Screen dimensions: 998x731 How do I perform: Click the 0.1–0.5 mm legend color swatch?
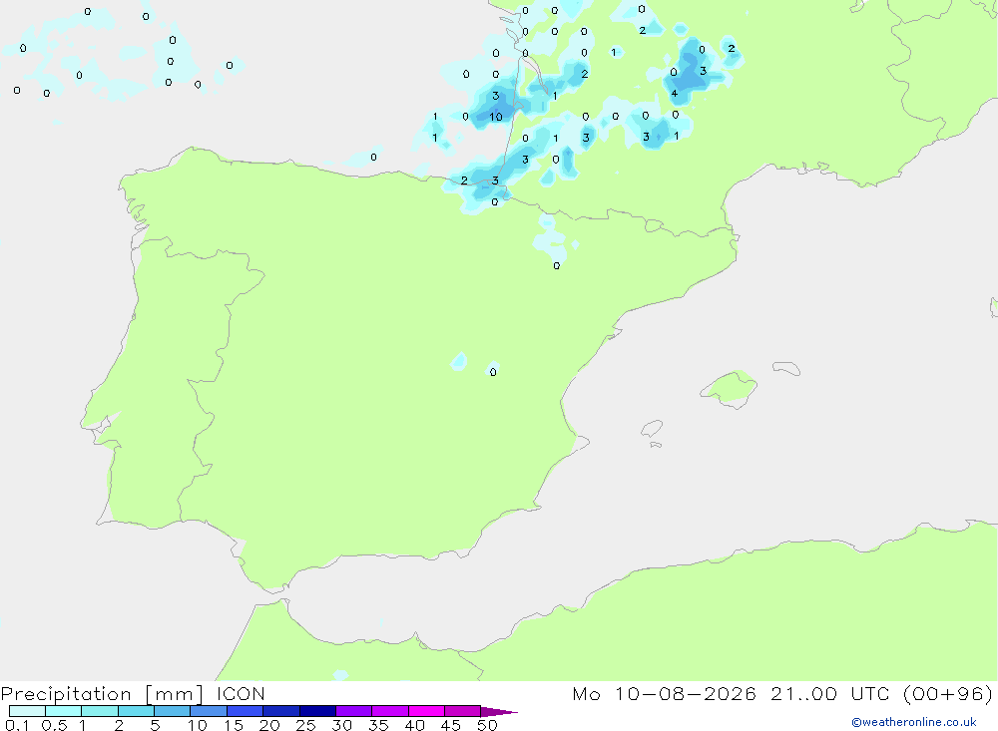click(27, 711)
